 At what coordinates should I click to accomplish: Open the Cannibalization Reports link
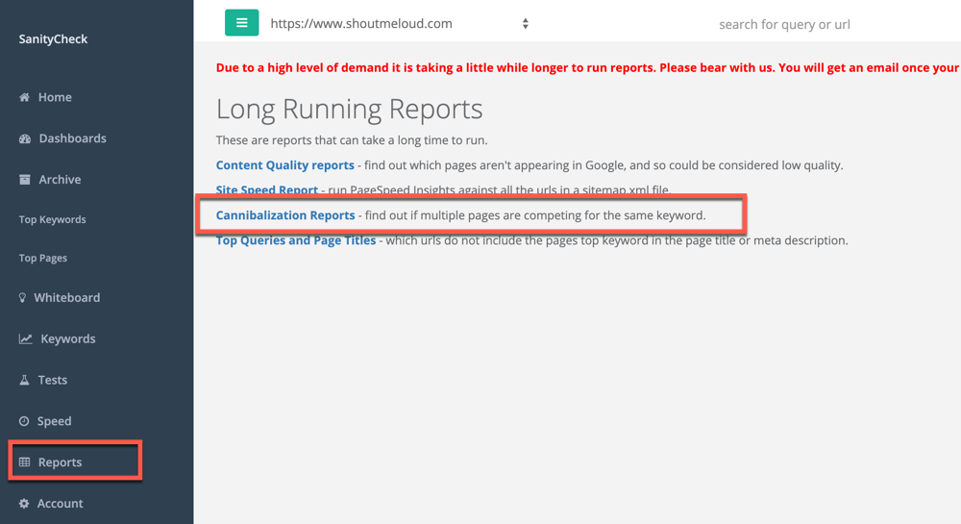[x=285, y=215]
